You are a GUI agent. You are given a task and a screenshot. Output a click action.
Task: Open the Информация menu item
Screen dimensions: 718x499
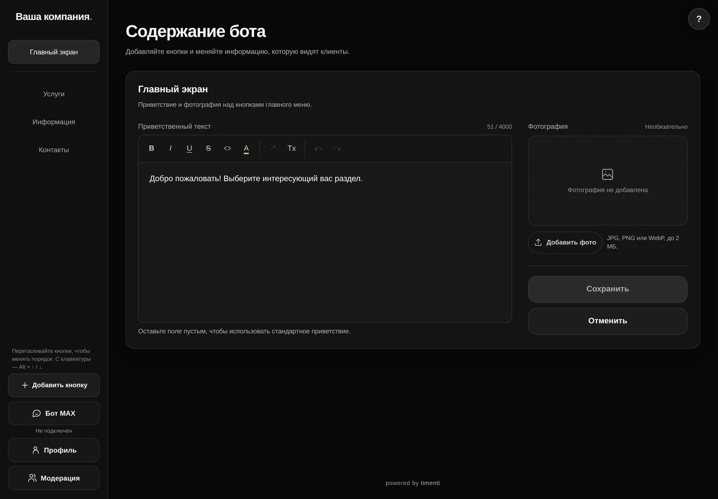pos(54,122)
